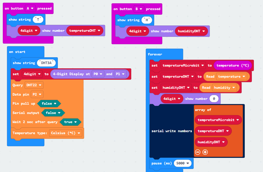Click the plus icon to add array item
The height and width of the screenshot is (172, 263).
205,152
